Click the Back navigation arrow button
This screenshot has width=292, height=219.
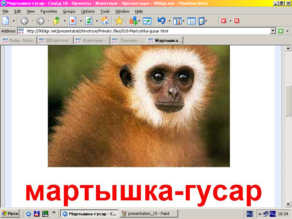pos(24,21)
